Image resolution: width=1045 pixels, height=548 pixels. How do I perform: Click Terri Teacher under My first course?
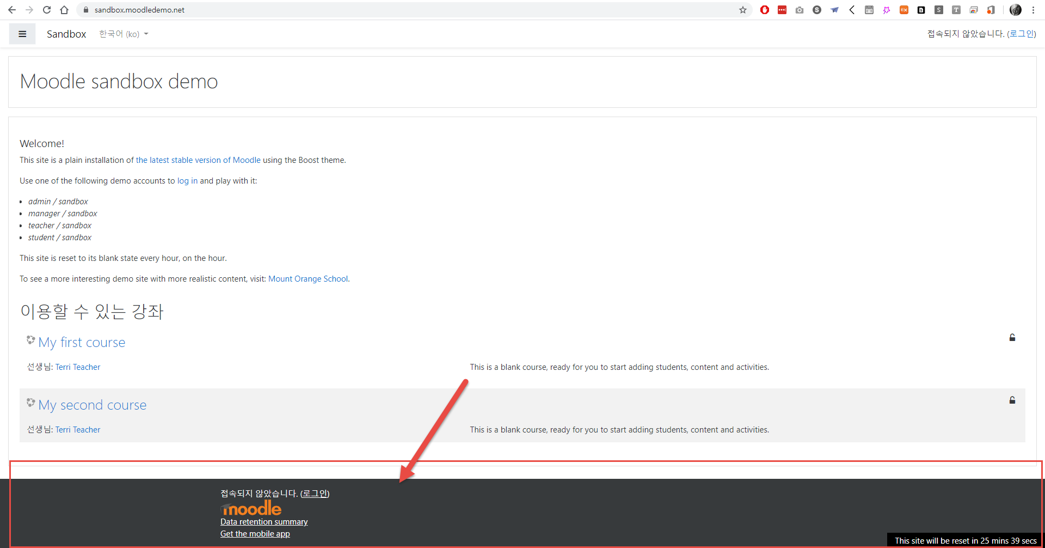78,367
